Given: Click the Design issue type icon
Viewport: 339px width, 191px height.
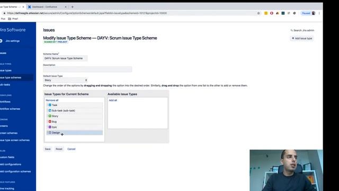Looking at the screenshot, I should click(50, 133).
